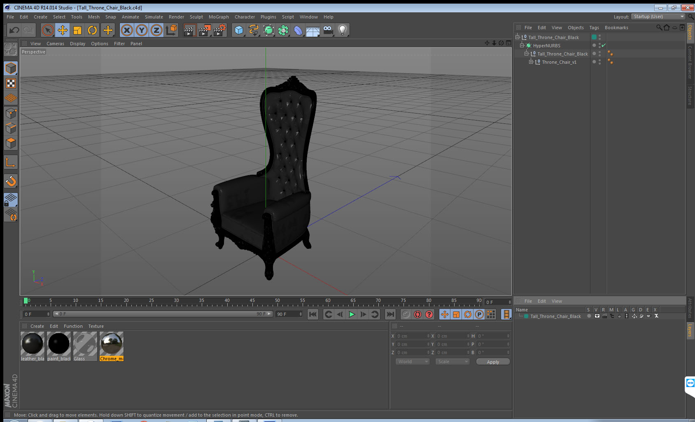Collapse the nested Tall_Throne_Chair_Black null object
The image size is (695, 422).
tap(526, 53)
